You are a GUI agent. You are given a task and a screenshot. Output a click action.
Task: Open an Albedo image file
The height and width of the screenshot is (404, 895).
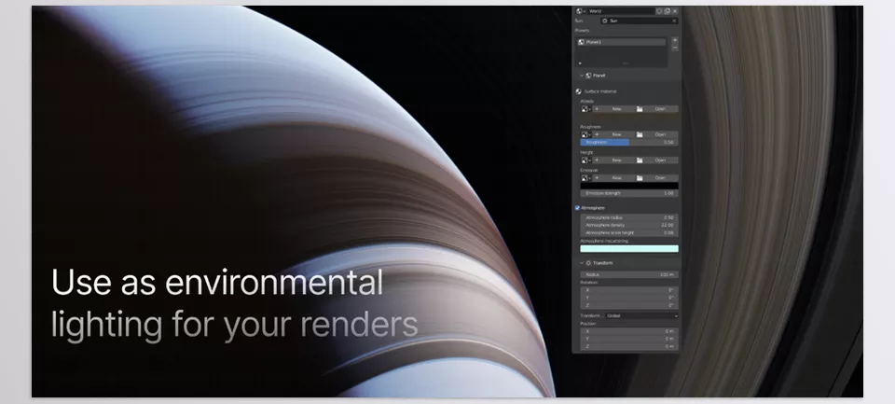tap(655, 108)
